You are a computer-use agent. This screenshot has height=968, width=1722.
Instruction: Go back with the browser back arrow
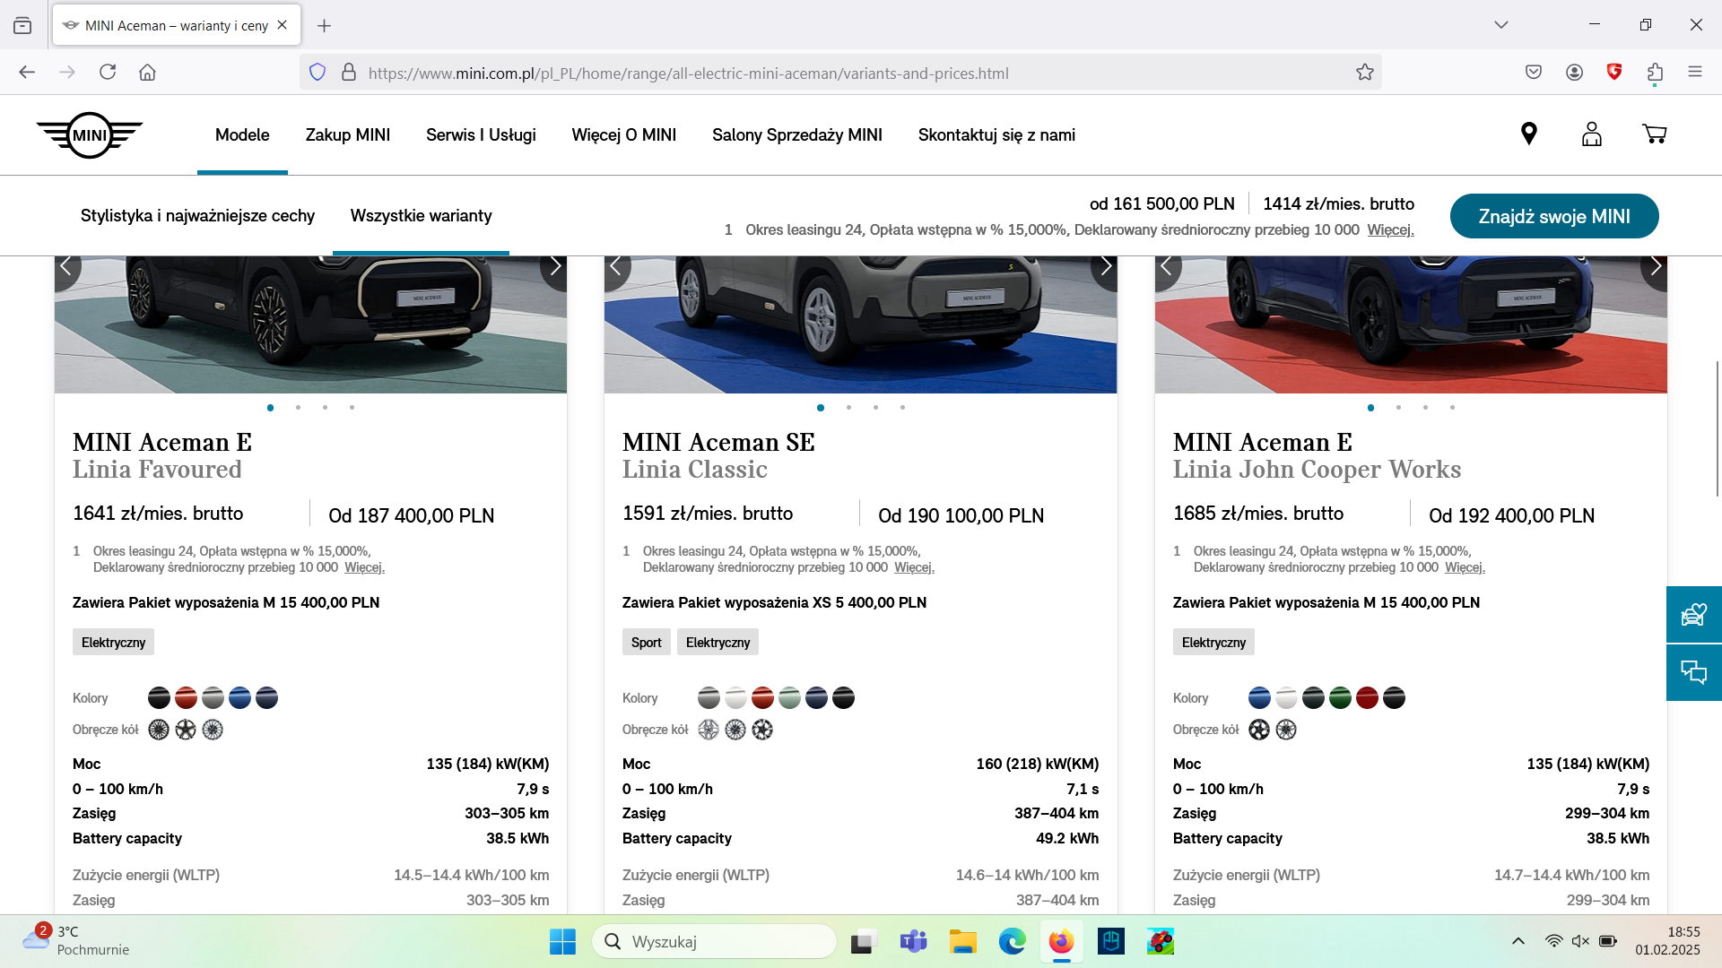pyautogui.click(x=27, y=73)
